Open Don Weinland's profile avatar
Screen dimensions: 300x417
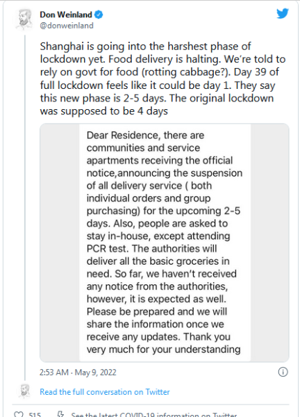(24, 19)
